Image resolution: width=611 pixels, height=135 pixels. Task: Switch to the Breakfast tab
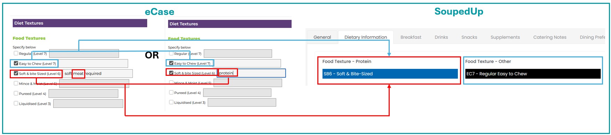click(411, 37)
